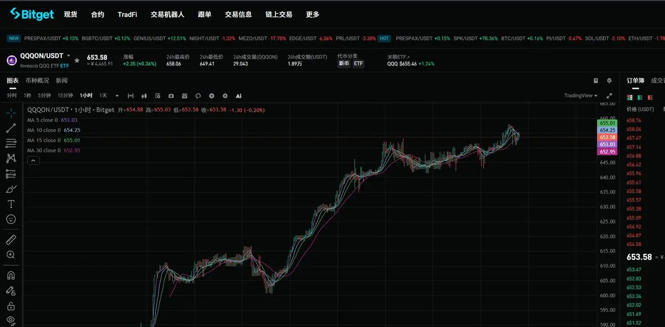The width and height of the screenshot is (665, 327).
Task: Open the TradFi navigation item
Action: click(x=127, y=14)
